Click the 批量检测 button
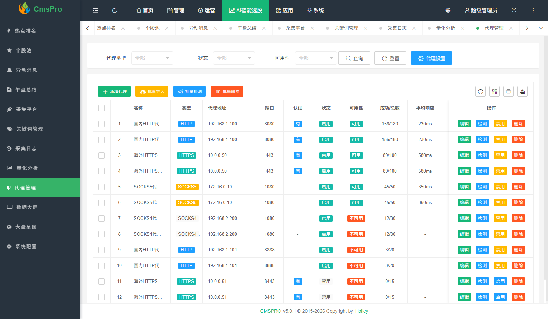This screenshot has height=319, width=548. coord(189,91)
